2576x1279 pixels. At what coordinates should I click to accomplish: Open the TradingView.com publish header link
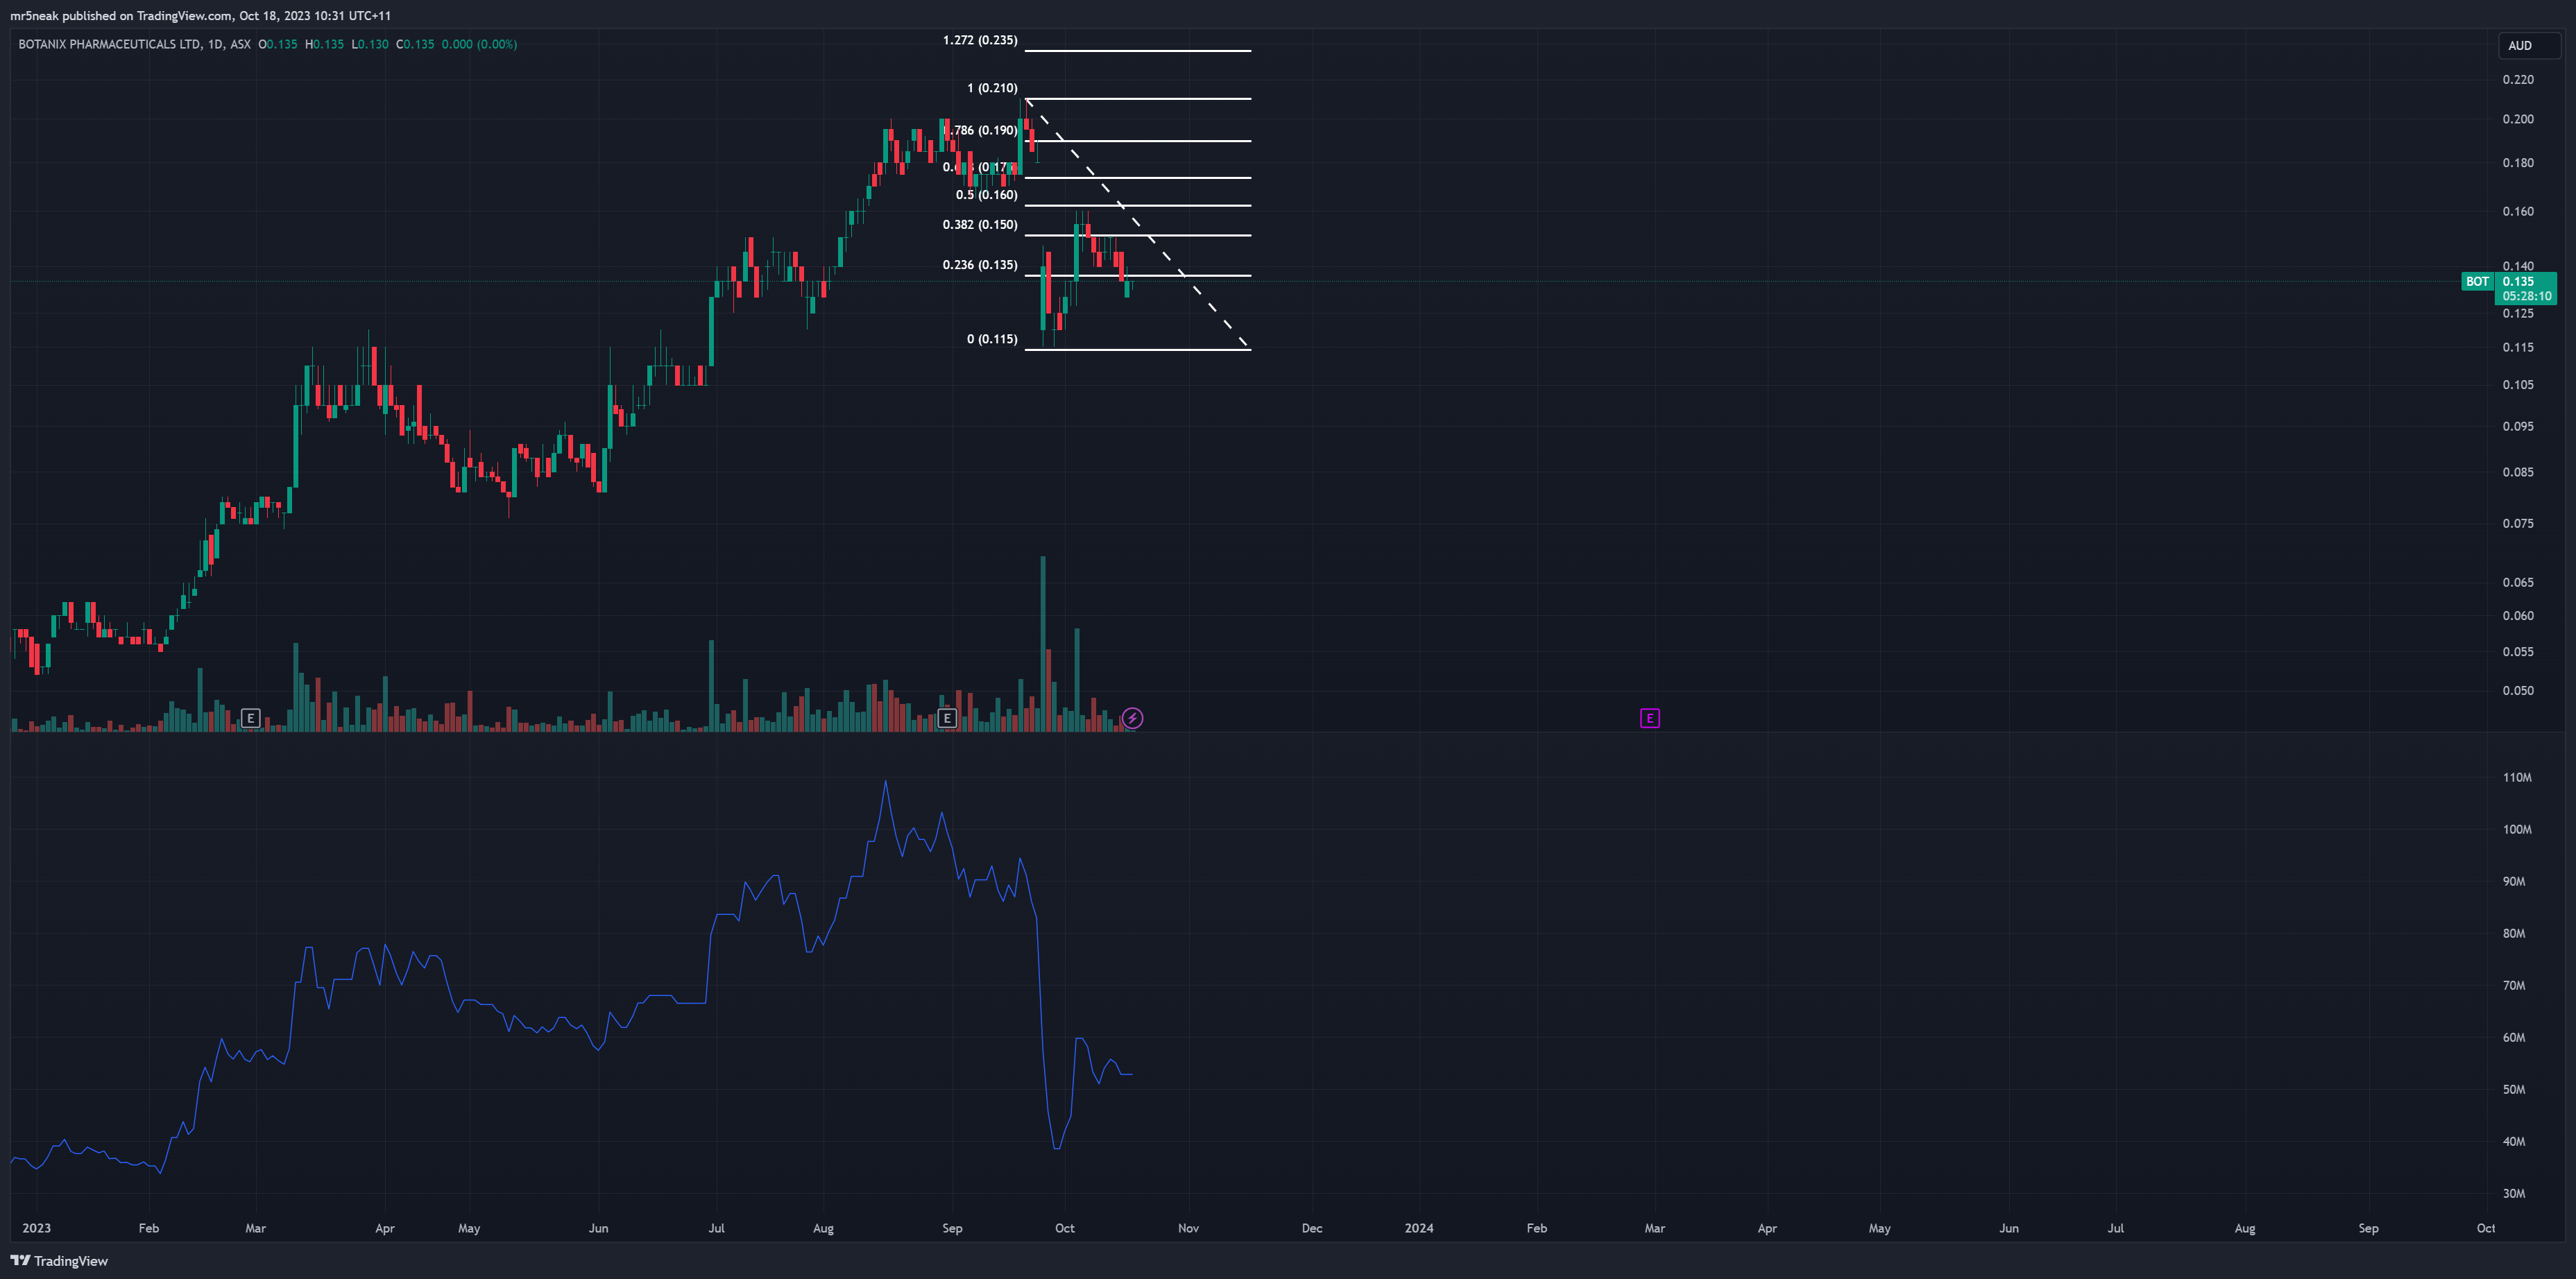(x=184, y=15)
